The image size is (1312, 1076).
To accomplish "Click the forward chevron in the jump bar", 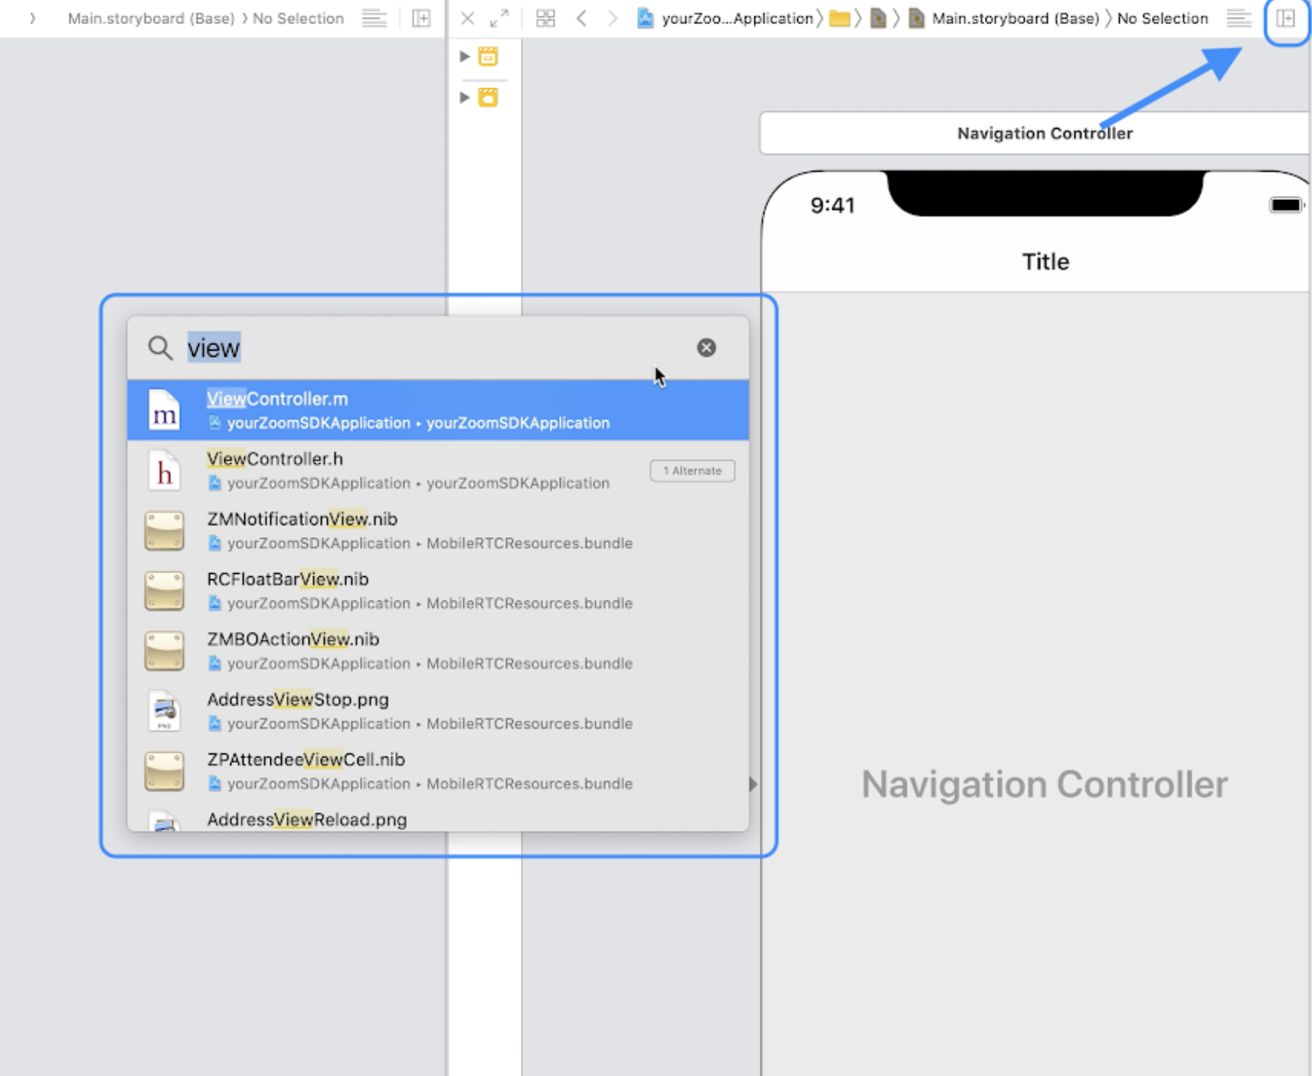I will click(611, 18).
